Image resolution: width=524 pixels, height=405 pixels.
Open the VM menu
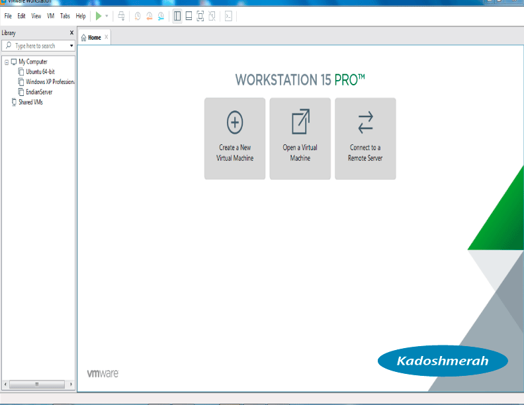click(x=50, y=16)
